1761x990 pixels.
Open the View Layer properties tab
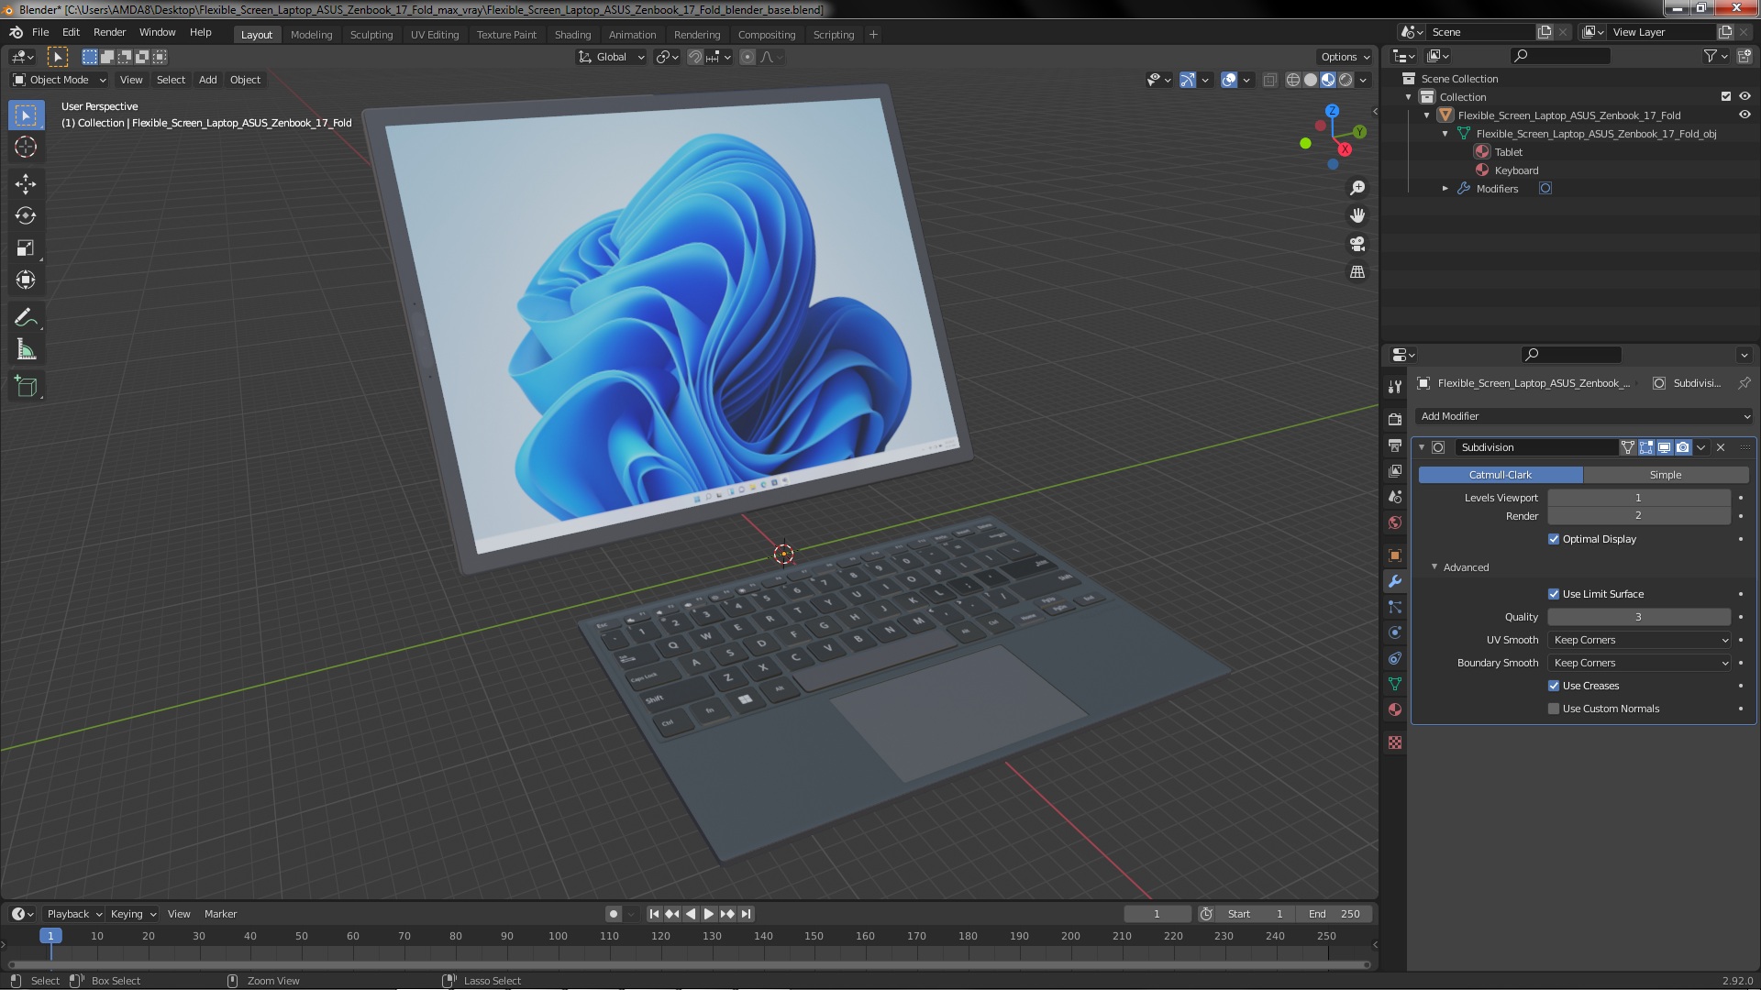(1395, 471)
